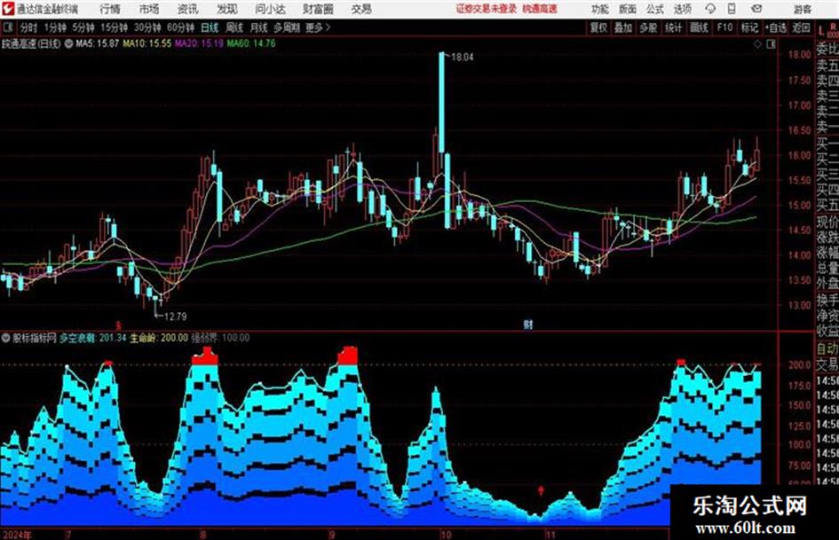
Task: Click the 画线 drawing toolbar button
Action: 699,27
